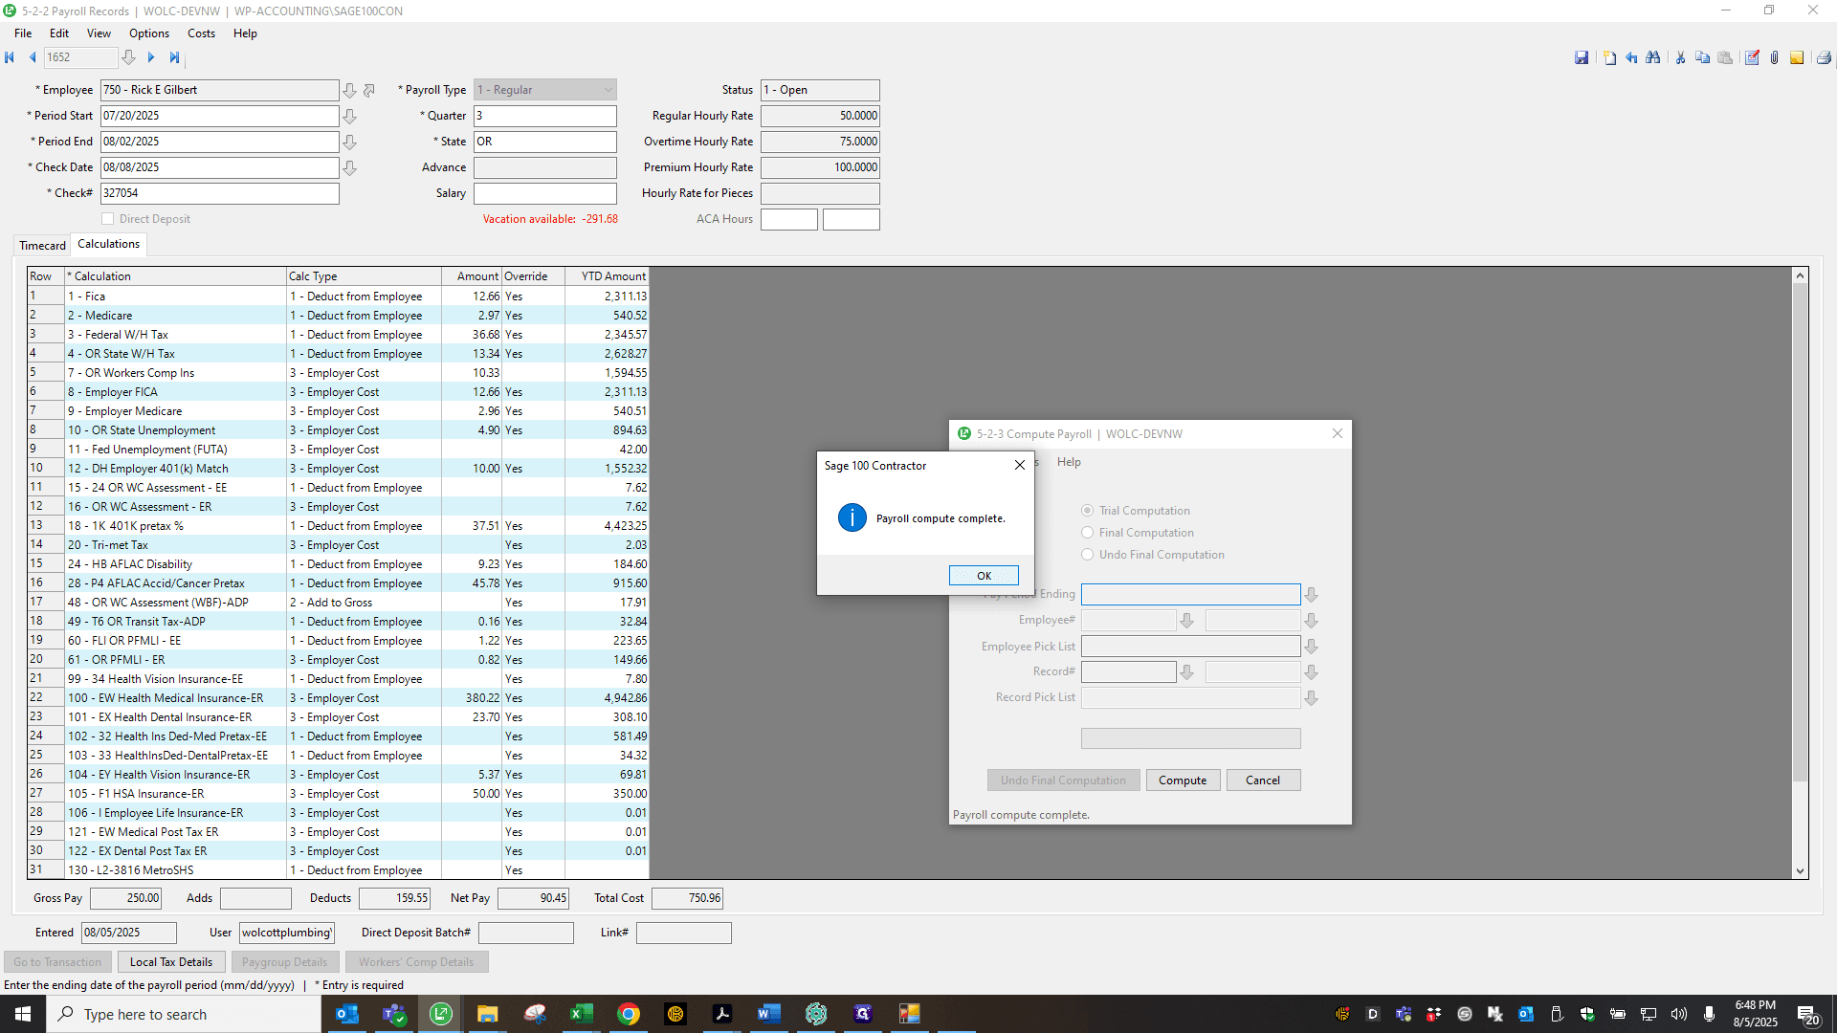Open Employee Pick List lookup arrow

[x=1312, y=647]
